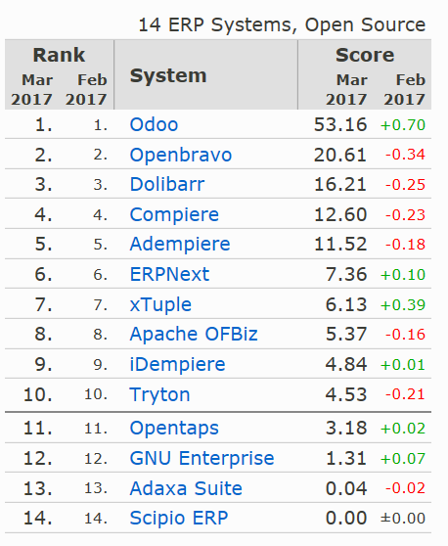Viewport: 448px width, 546px height.
Task: Open the Compiere entry
Action: coord(174,214)
